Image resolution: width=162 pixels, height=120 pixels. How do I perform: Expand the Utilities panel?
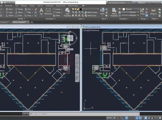155,19
